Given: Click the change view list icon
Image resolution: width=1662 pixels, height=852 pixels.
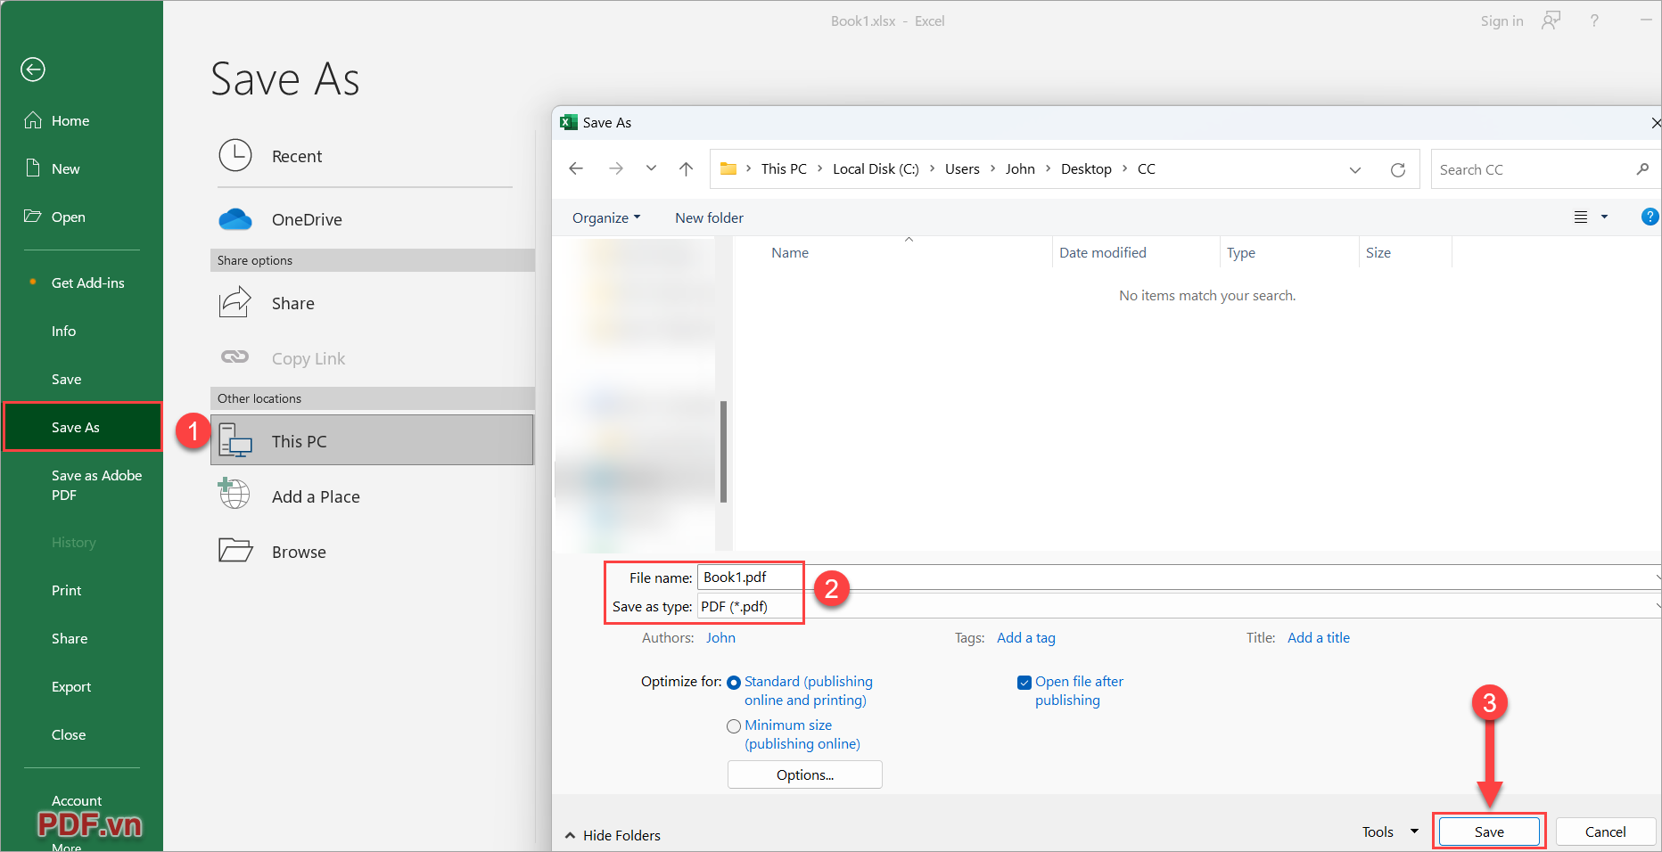Looking at the screenshot, I should (x=1581, y=217).
